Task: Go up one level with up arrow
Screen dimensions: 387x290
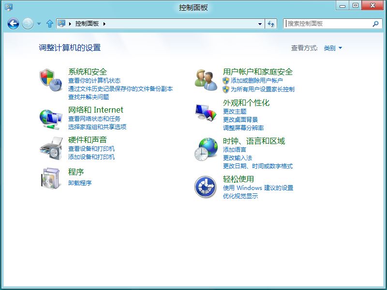Action: 50,24
